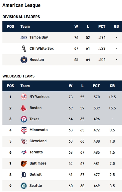Screen dimensions: 122x192
Task: Select the Seattle team name
Action: click(x=36, y=186)
